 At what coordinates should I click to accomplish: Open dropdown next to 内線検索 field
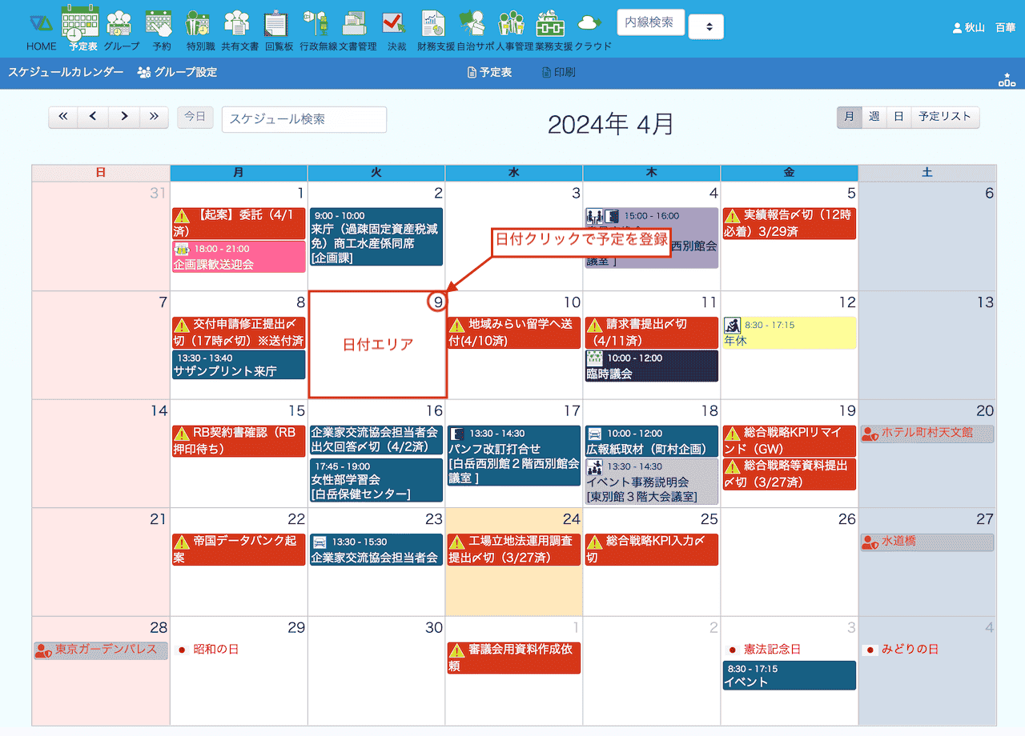pos(705,26)
